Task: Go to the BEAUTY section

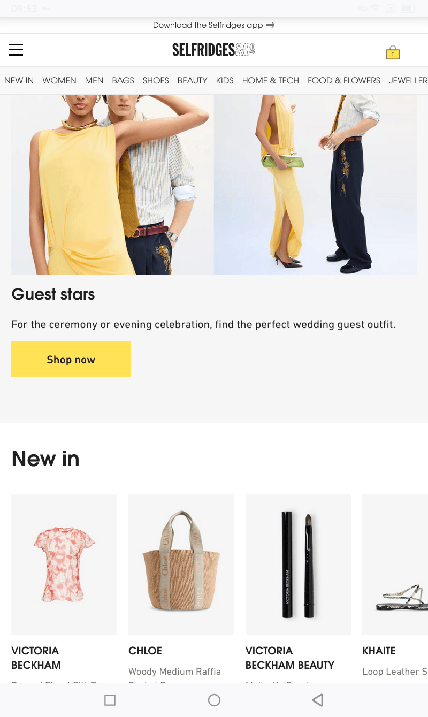Action: (x=193, y=80)
